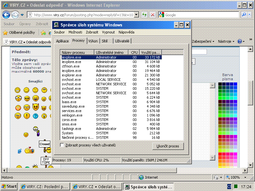Pick the bright blue swatch in the top row
The image size is (255, 191).
pos(235,84)
